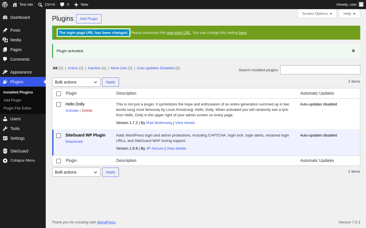The height and width of the screenshot is (228, 366).
Task: Select the Dashboard gauge icon
Action: 5,17
